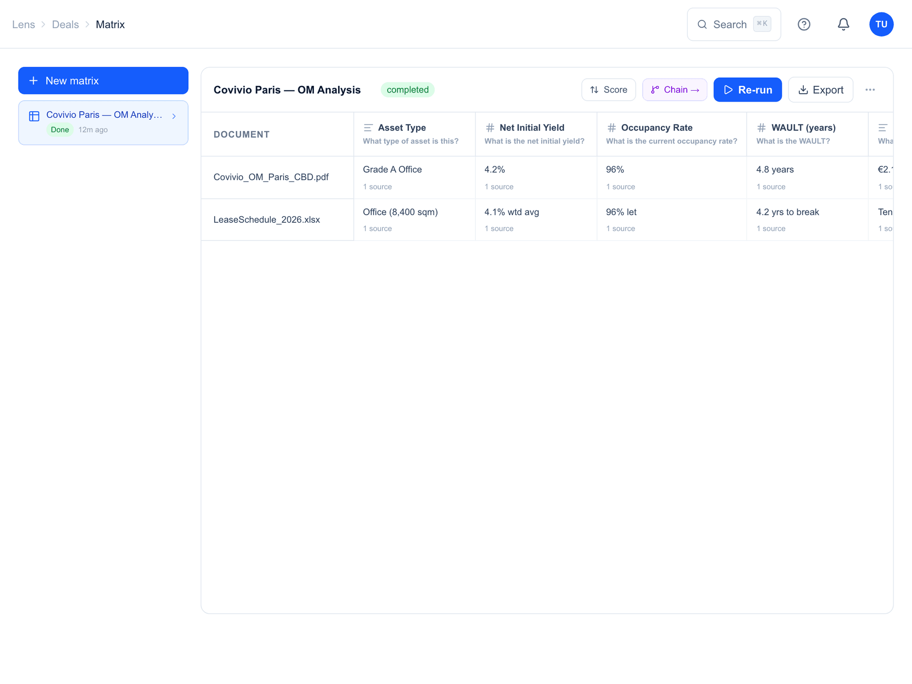Viewport: 912px width, 684px height.
Task: Open the Chain dropdown button
Action: 674,90
